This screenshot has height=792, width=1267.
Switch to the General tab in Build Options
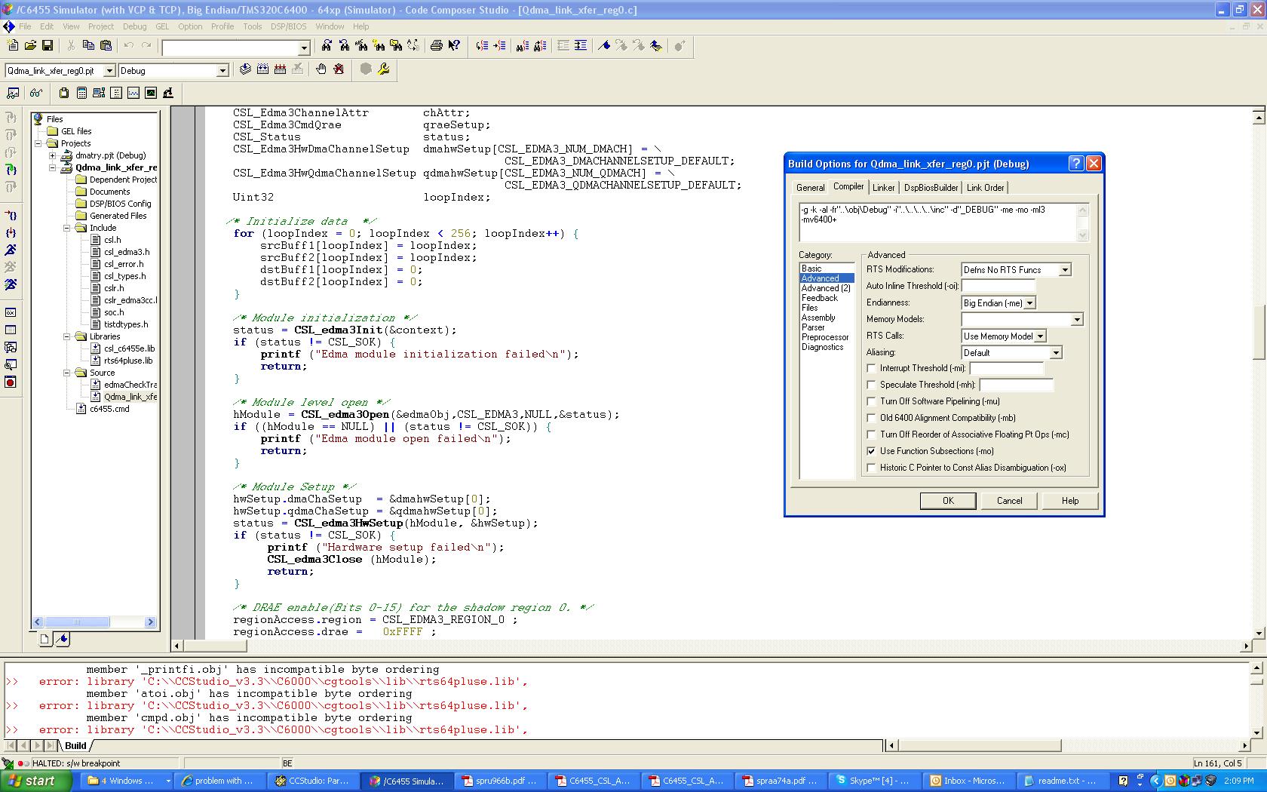pyautogui.click(x=810, y=188)
